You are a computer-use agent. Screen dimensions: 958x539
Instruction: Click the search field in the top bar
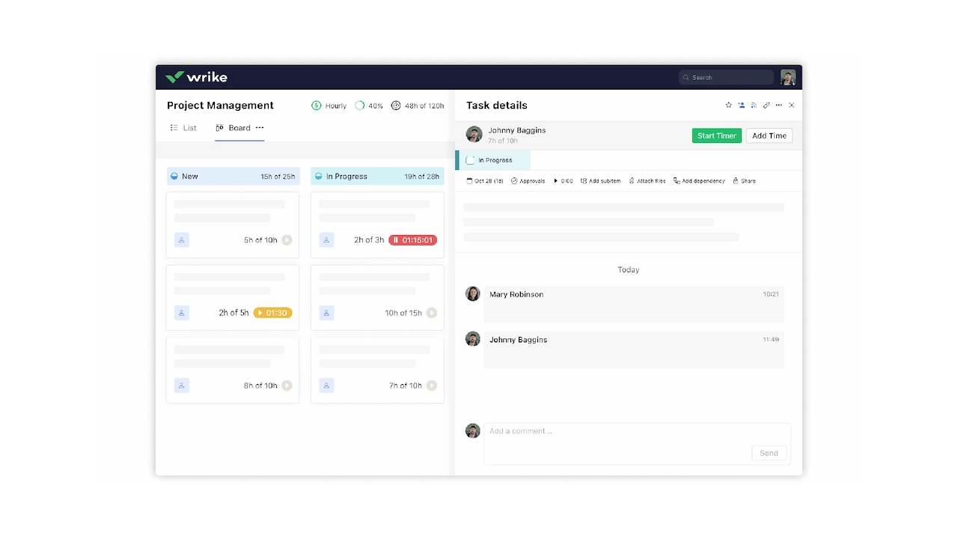click(724, 77)
